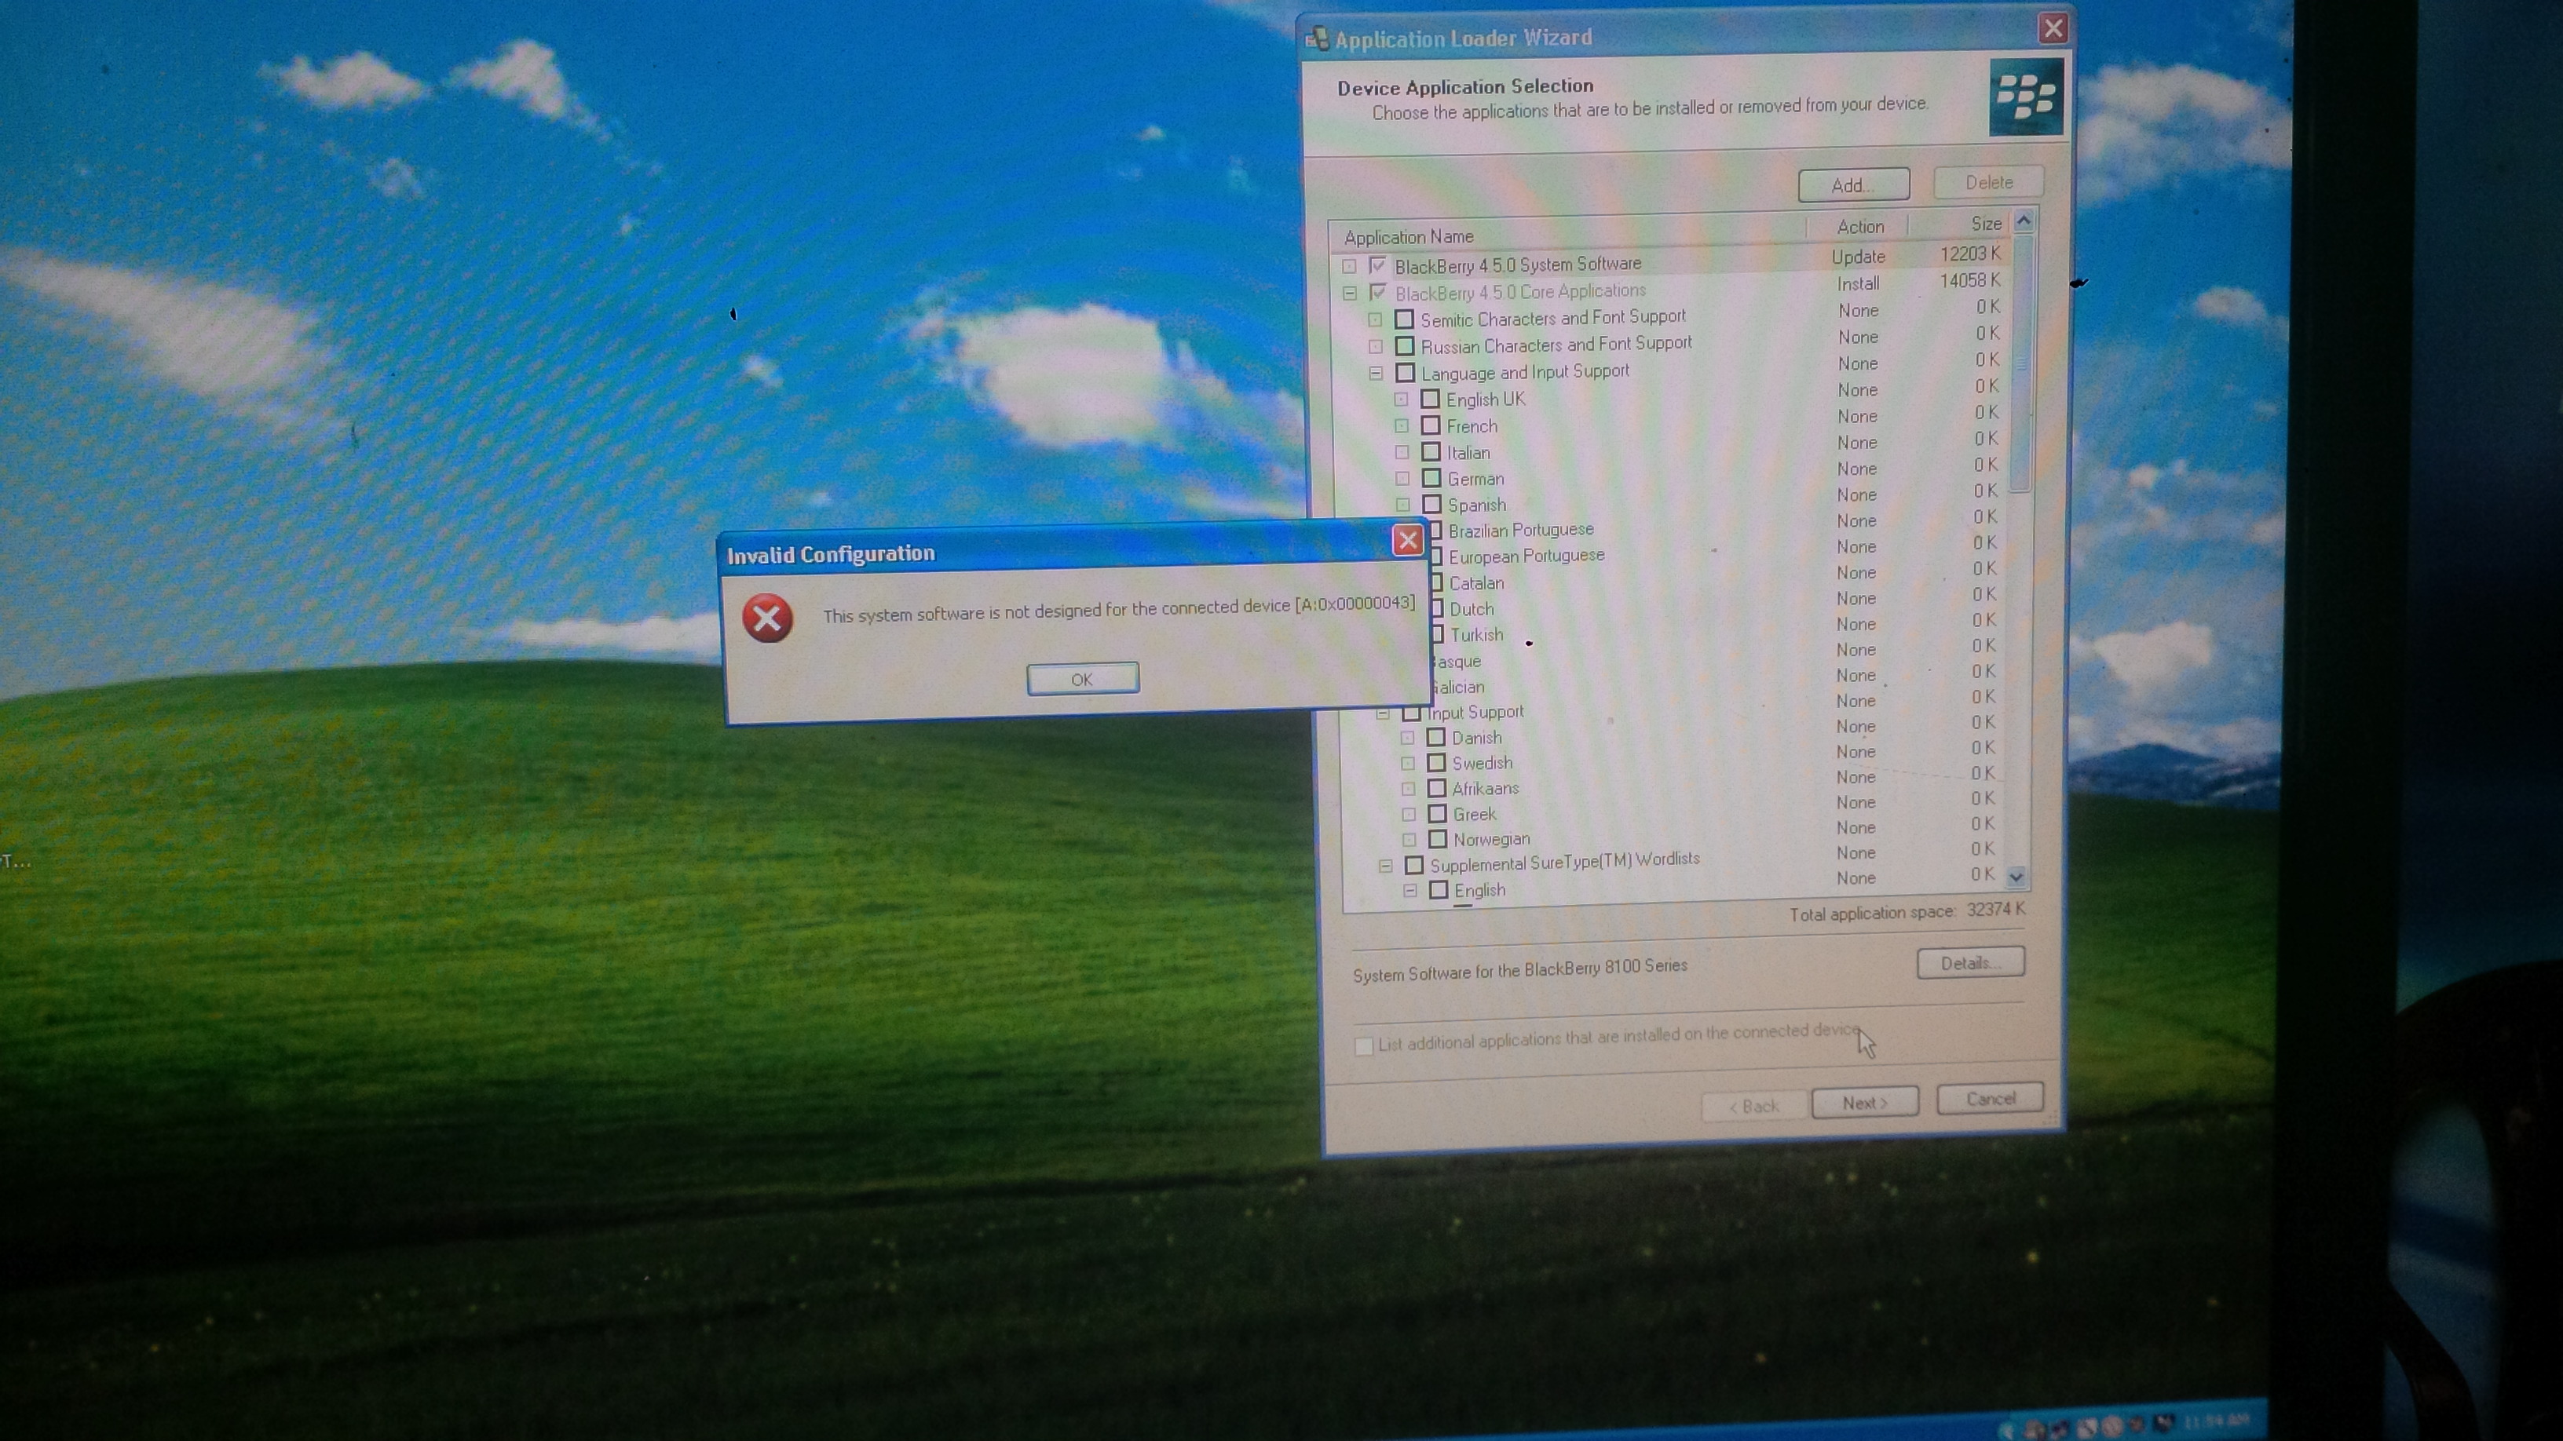Click the Install action for Core Applications
The width and height of the screenshot is (2563, 1441).
coord(1858,283)
